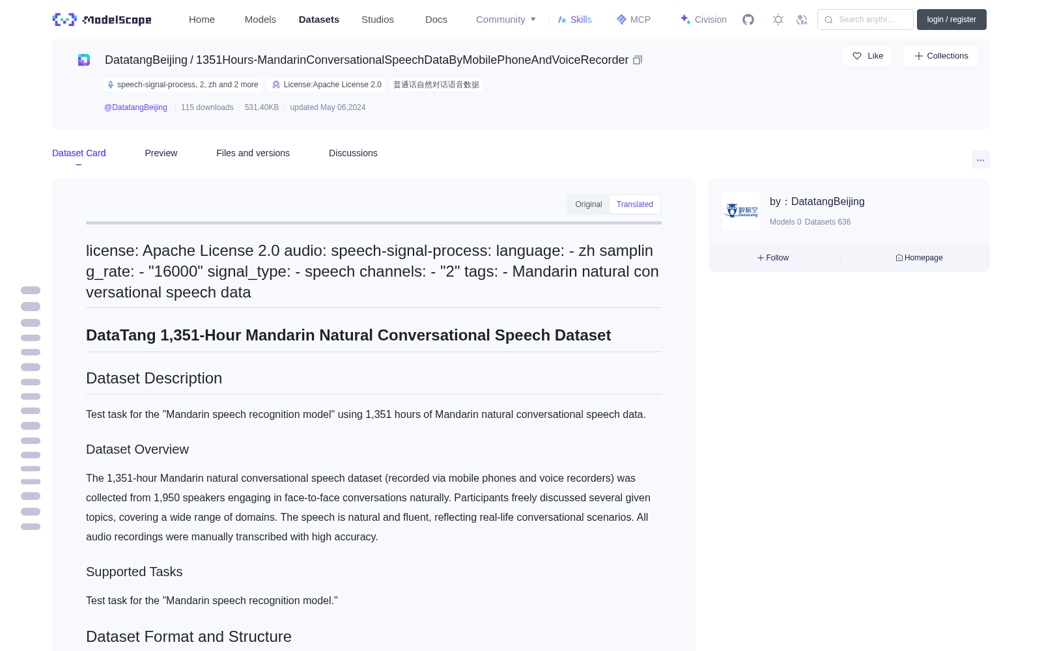Add dataset to Collections
This screenshot has width=1042, height=651.
tap(940, 56)
